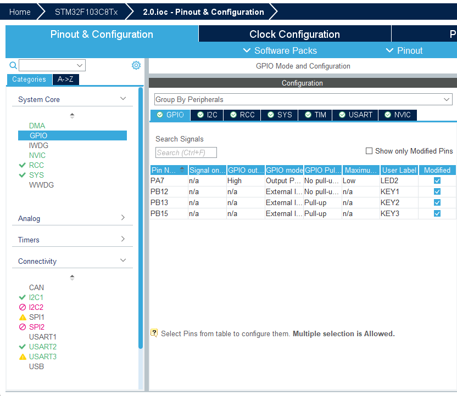Sort by the User Label column header
The height and width of the screenshot is (396, 457).
coord(399,170)
